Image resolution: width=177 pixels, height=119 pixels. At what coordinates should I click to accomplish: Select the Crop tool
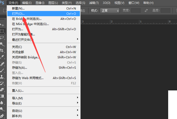point(2,50)
